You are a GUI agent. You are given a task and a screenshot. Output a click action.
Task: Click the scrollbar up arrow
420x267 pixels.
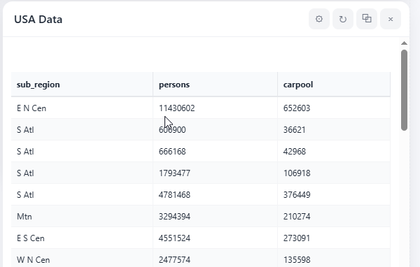[x=404, y=43]
